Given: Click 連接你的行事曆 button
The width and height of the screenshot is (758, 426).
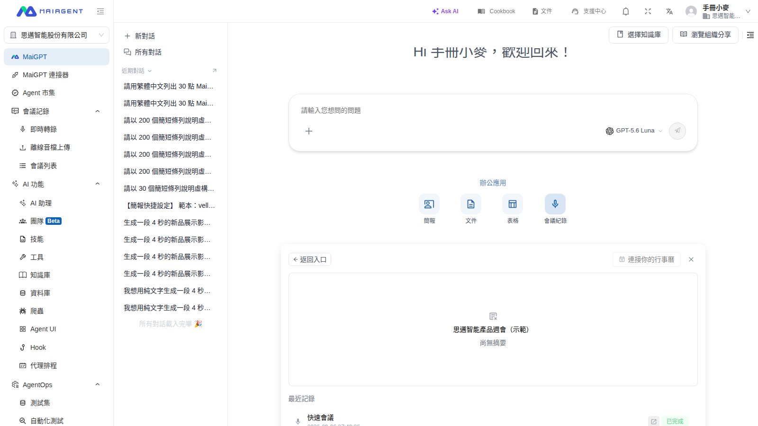Looking at the screenshot, I should coord(647,259).
